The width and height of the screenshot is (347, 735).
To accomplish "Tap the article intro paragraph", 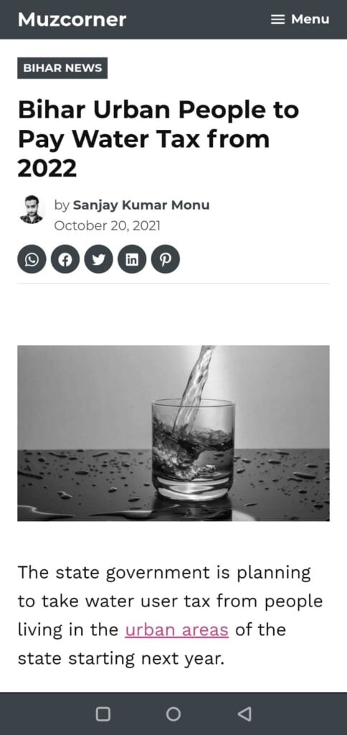I will tap(170, 615).
